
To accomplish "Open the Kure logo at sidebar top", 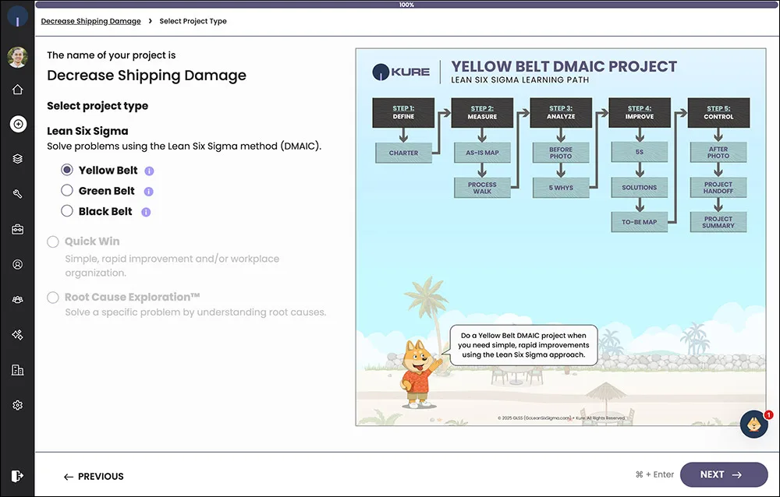I will (x=17, y=16).
